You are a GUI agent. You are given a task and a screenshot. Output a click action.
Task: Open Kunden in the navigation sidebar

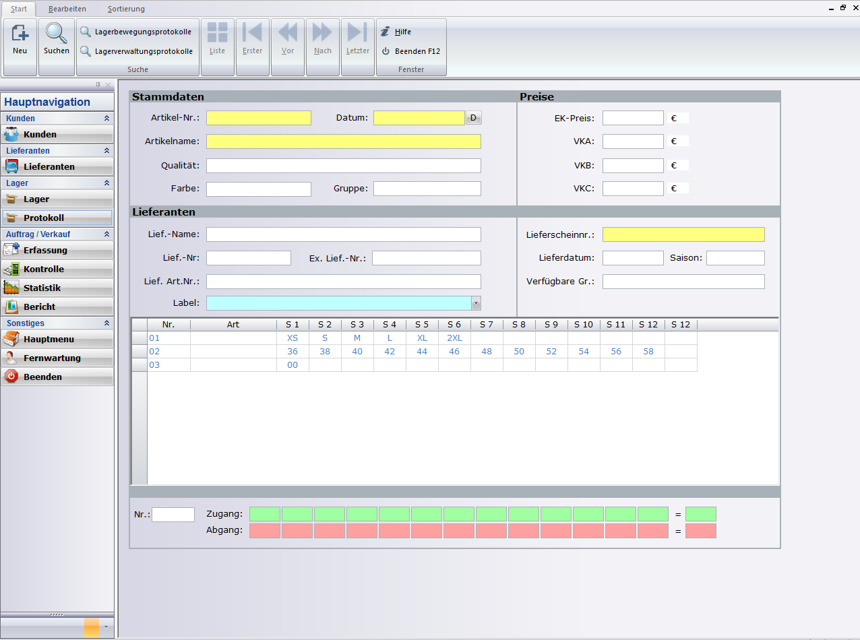pyautogui.click(x=57, y=134)
